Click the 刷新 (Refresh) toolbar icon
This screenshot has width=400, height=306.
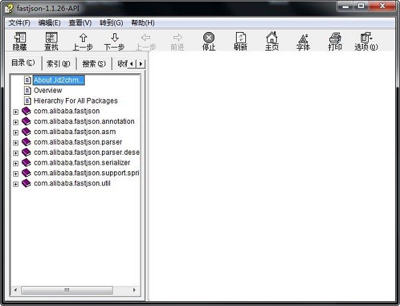(x=241, y=38)
